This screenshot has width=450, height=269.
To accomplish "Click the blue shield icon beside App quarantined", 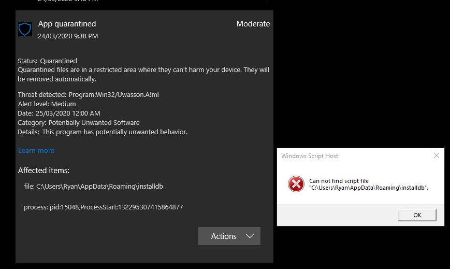I will pyautogui.click(x=25, y=30).
